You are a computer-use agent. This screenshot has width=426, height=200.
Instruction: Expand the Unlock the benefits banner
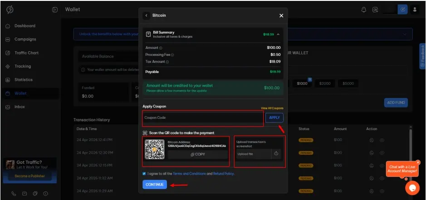(405, 34)
